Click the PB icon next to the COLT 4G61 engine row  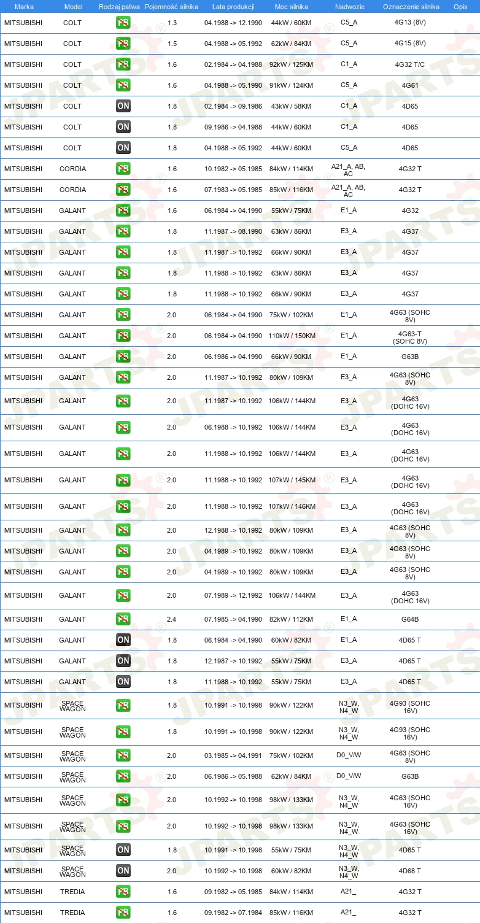point(123,85)
